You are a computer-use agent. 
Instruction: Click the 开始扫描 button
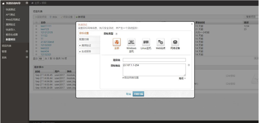point(138,94)
